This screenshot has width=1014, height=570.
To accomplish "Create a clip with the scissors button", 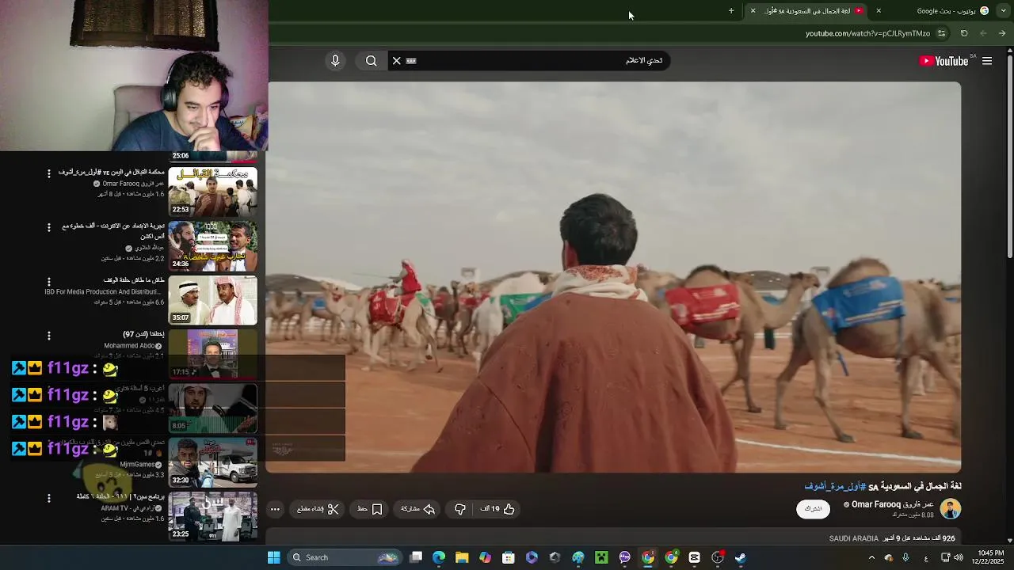I will (318, 509).
